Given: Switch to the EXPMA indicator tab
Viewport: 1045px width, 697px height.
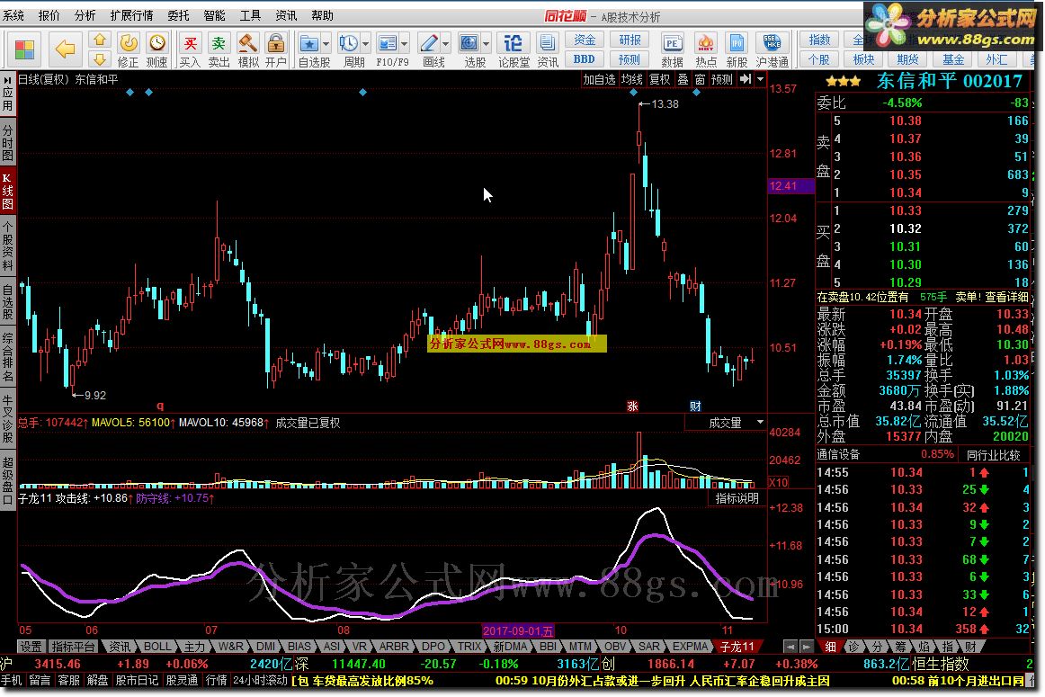Looking at the screenshot, I should [690, 647].
